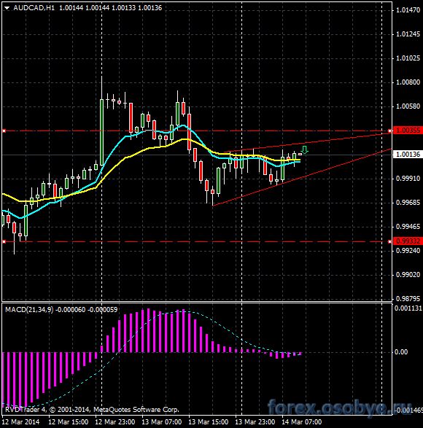
Task: Select the green down arrow marker
Action: [304, 150]
